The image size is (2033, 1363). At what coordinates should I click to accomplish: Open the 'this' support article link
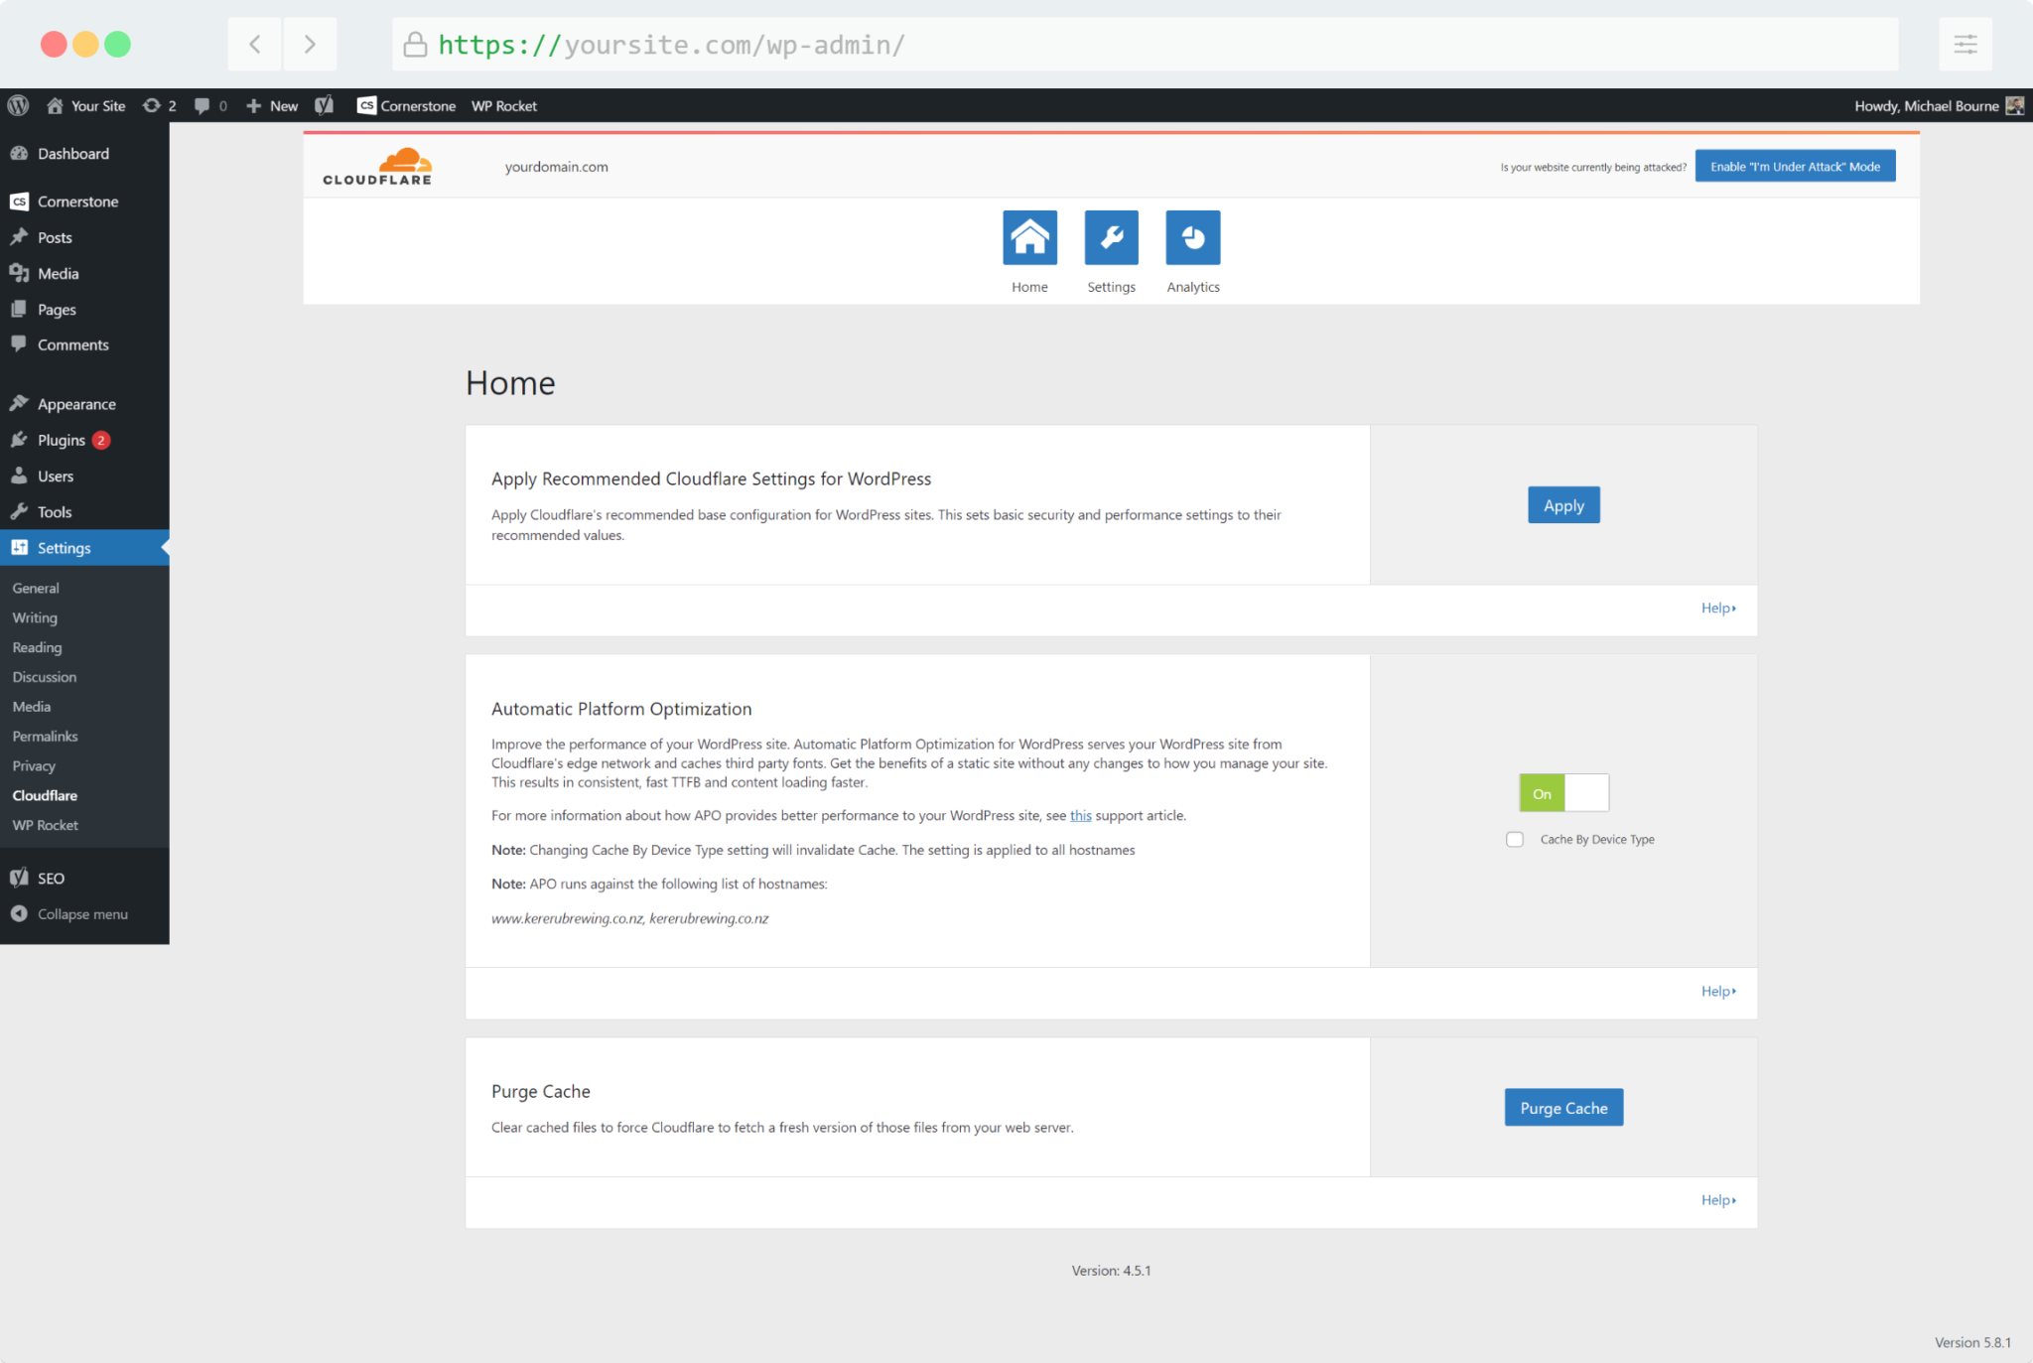point(1080,815)
